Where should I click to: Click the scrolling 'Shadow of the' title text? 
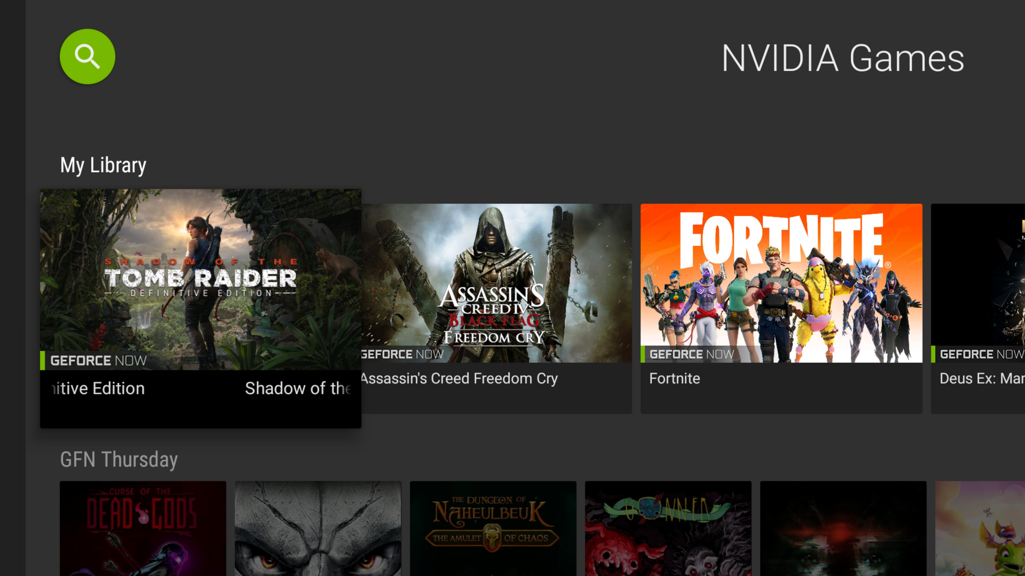pyautogui.click(x=298, y=388)
